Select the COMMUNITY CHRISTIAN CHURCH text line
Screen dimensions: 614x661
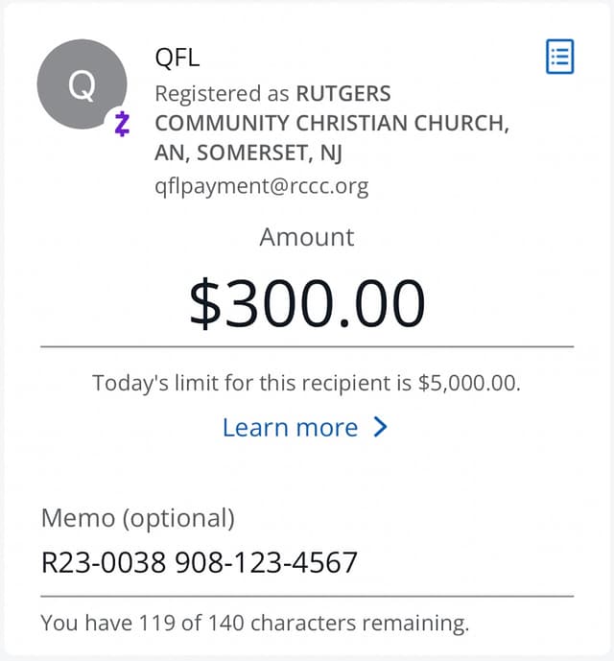pos(331,124)
